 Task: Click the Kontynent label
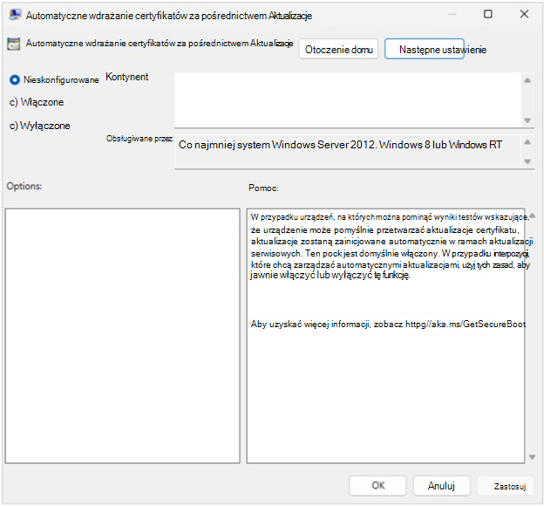[x=127, y=77]
